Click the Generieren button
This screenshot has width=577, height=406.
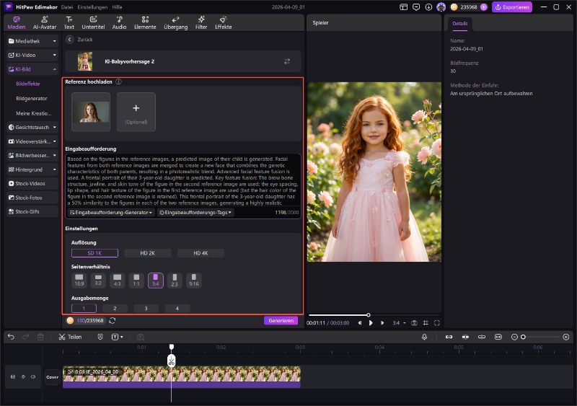[x=280, y=320]
